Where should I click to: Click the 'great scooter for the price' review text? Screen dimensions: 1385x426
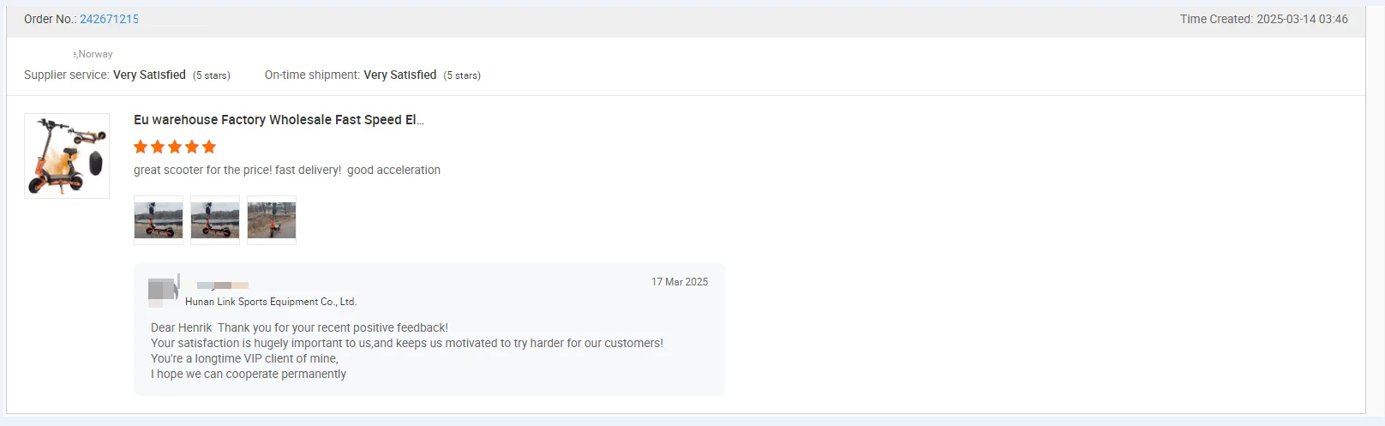287,171
